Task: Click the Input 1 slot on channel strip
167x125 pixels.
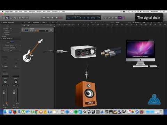Action: click(5, 66)
